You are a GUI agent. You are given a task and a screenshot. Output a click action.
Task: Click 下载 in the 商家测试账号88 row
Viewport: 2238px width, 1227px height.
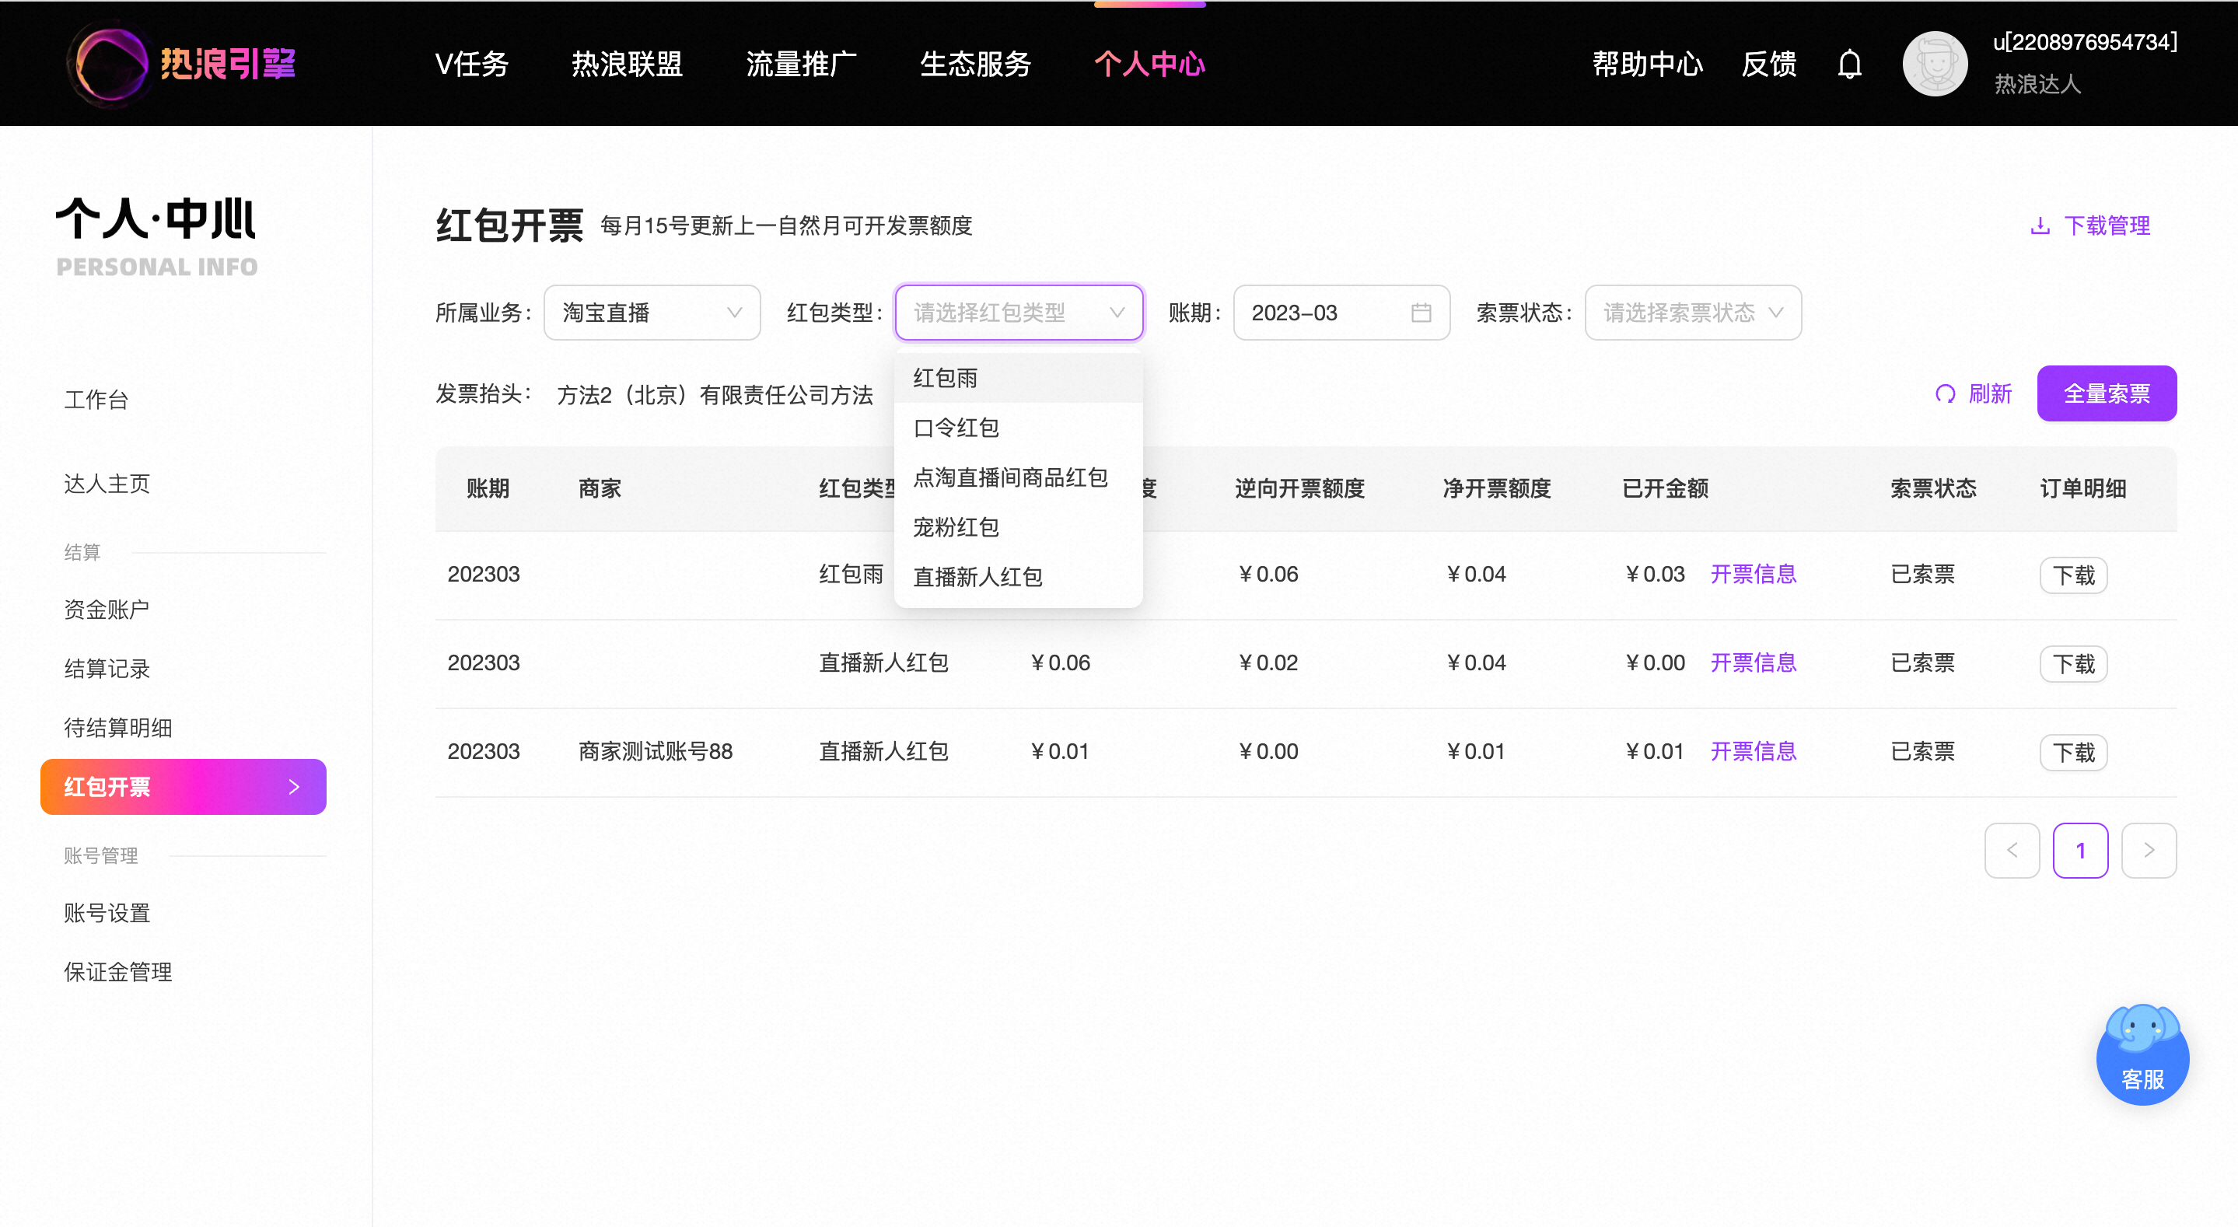point(2073,753)
